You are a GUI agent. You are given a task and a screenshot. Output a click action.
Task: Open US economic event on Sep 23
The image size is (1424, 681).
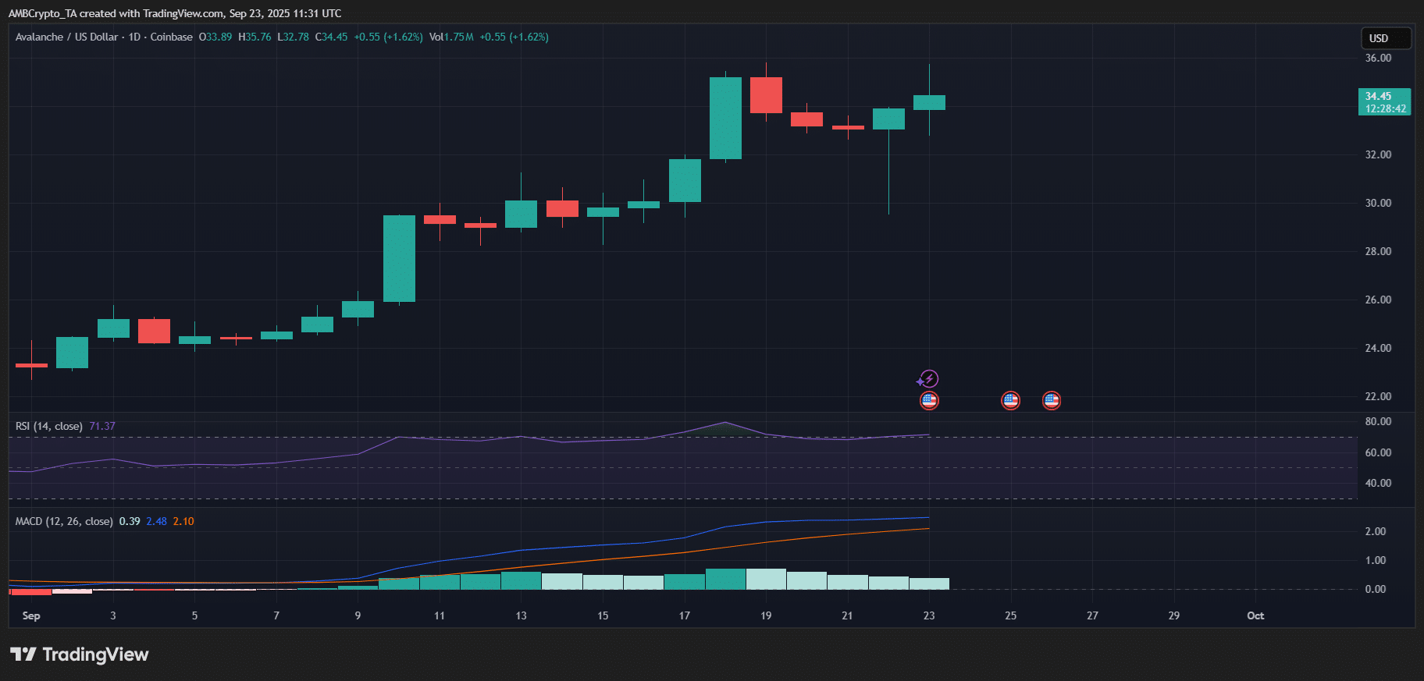click(x=929, y=401)
